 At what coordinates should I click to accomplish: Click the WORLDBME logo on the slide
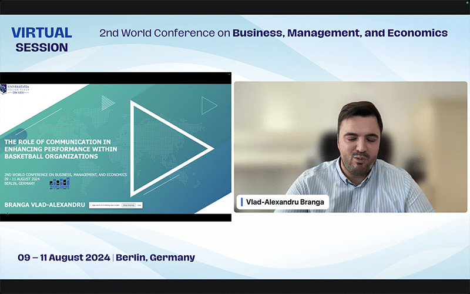click(x=59, y=183)
